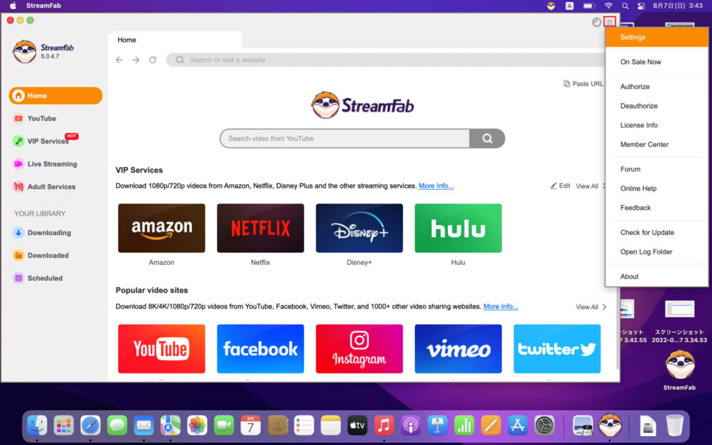
Task: Open Member Center from the menu
Action: click(656, 145)
